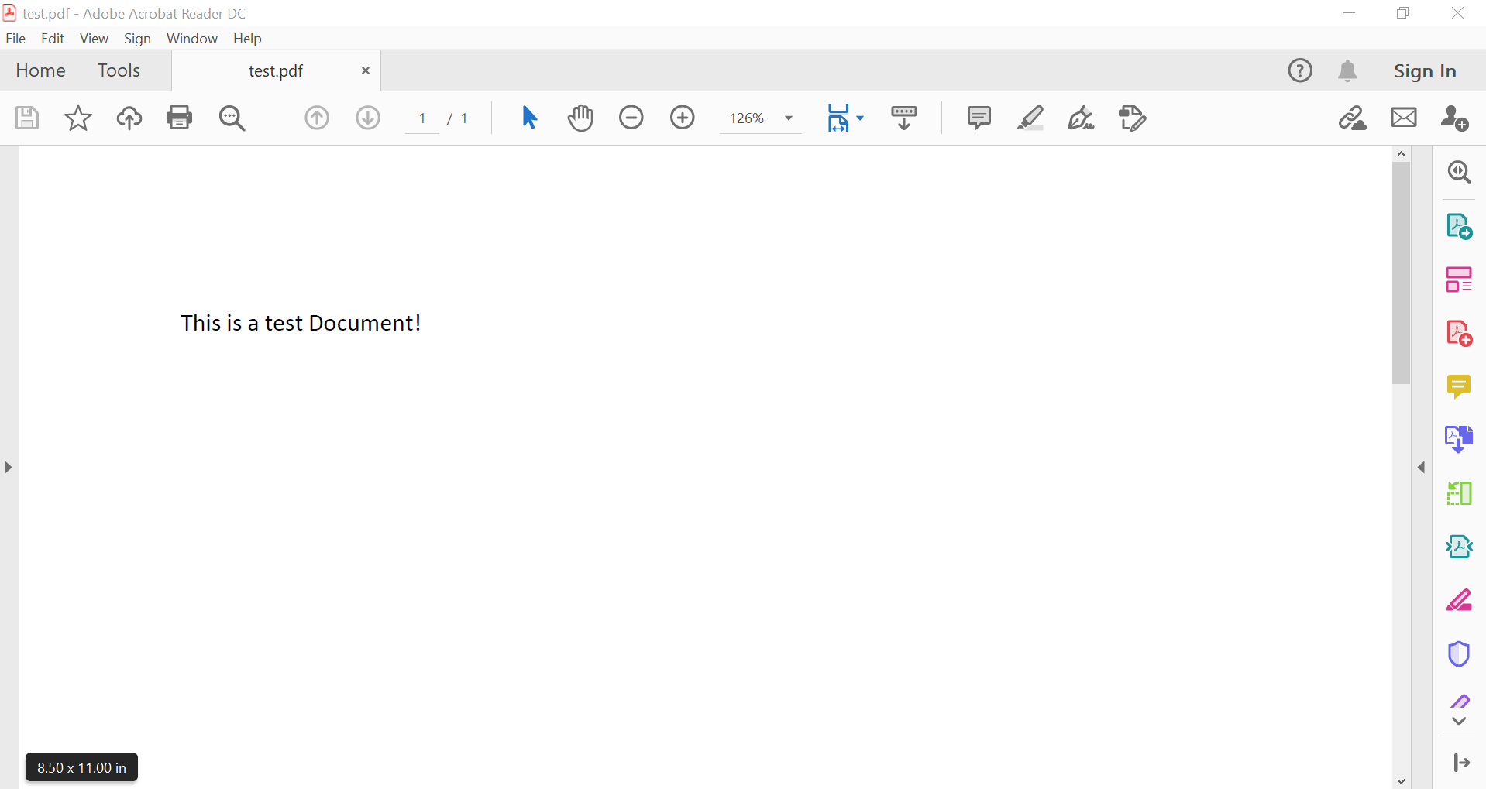This screenshot has width=1486, height=789.
Task: Click the 126% zoom level field
Action: click(x=747, y=118)
